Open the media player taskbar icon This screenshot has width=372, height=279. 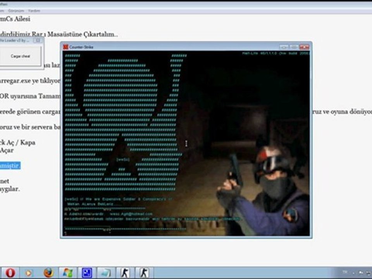[x=28, y=273]
